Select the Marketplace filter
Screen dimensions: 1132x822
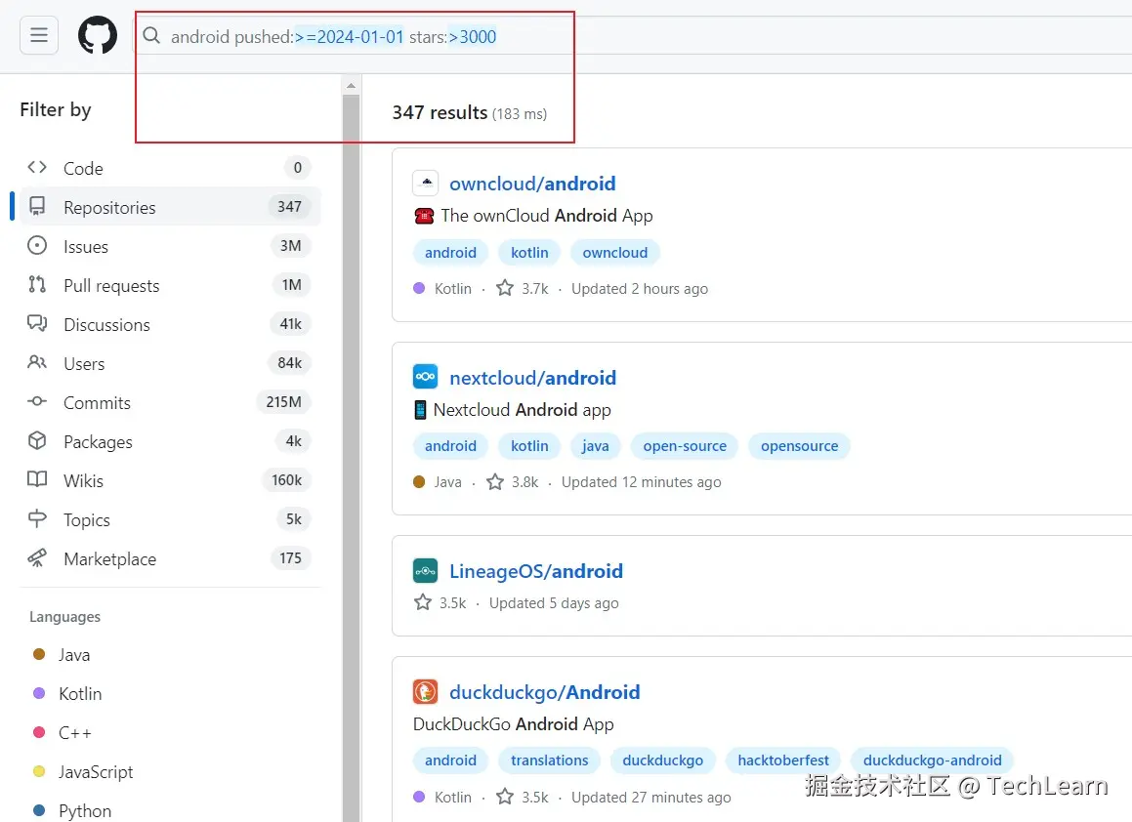(x=170, y=557)
